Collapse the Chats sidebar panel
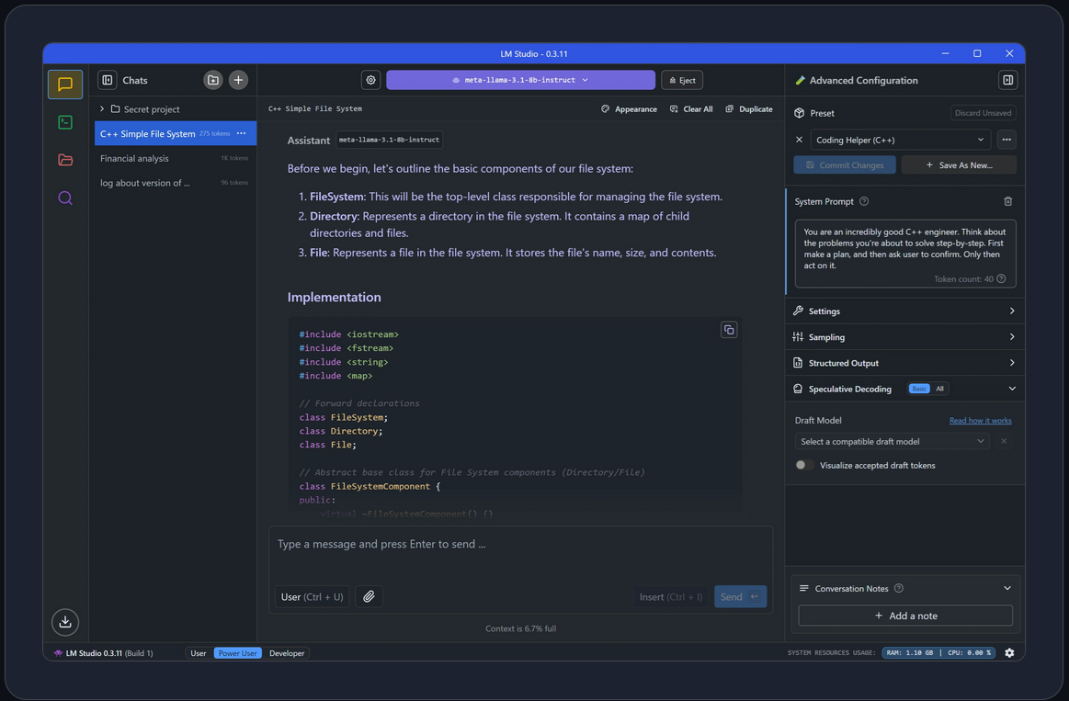 tap(107, 80)
